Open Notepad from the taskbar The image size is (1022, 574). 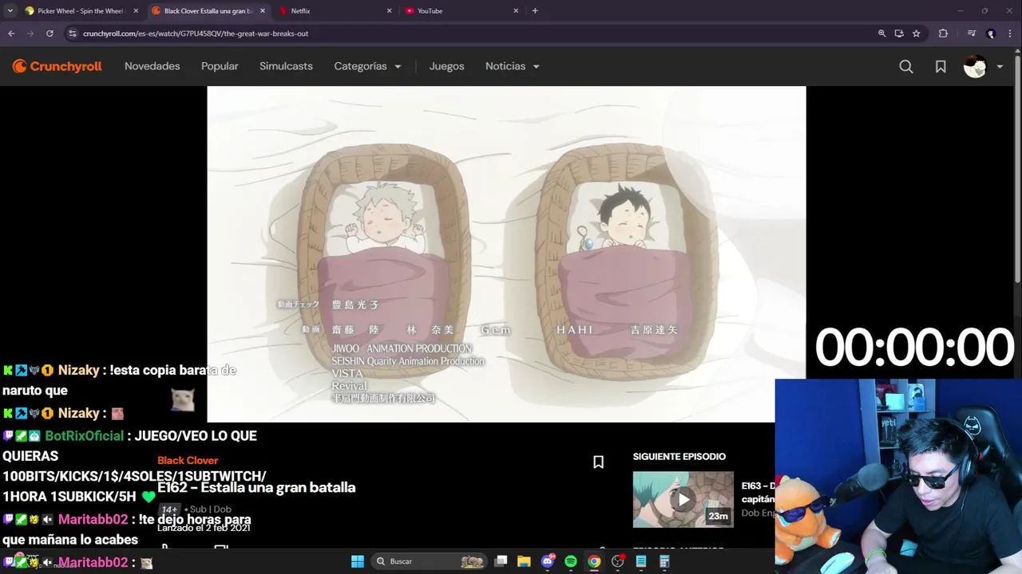640,561
